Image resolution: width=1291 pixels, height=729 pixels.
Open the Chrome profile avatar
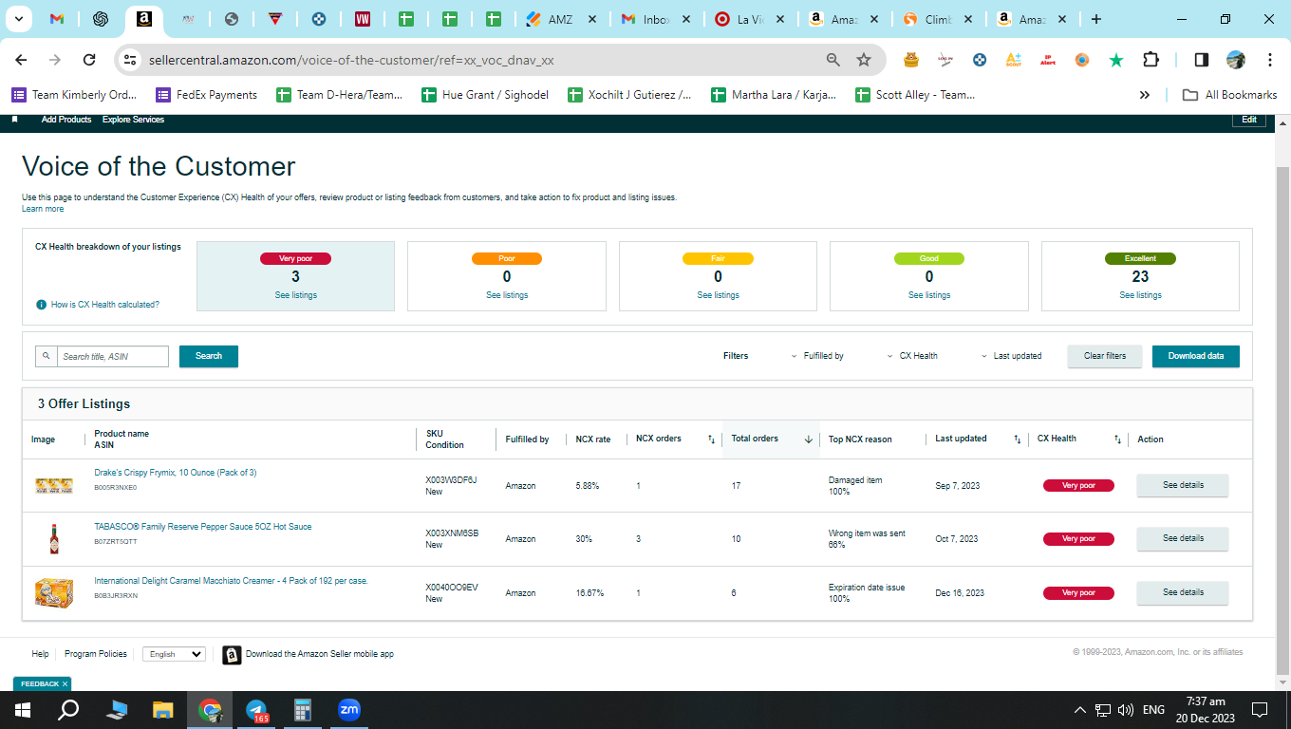pyautogui.click(x=1235, y=60)
